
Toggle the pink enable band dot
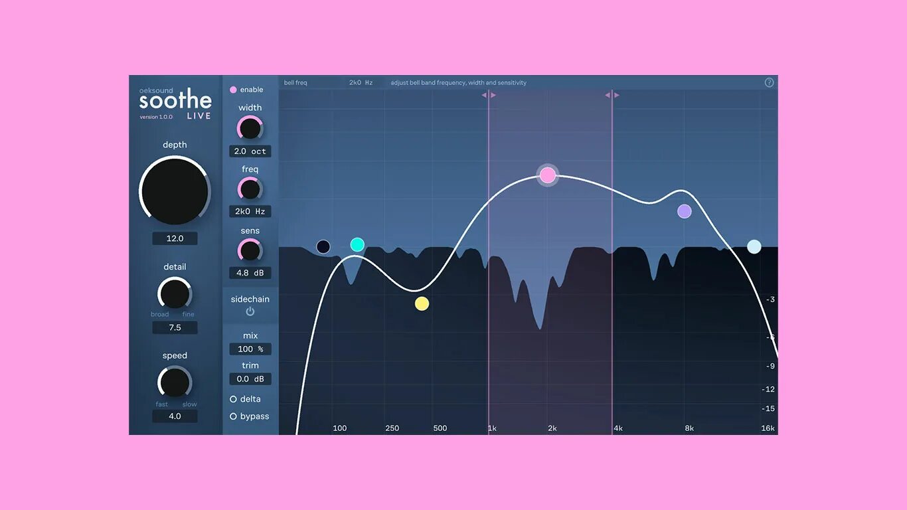pyautogui.click(x=233, y=90)
